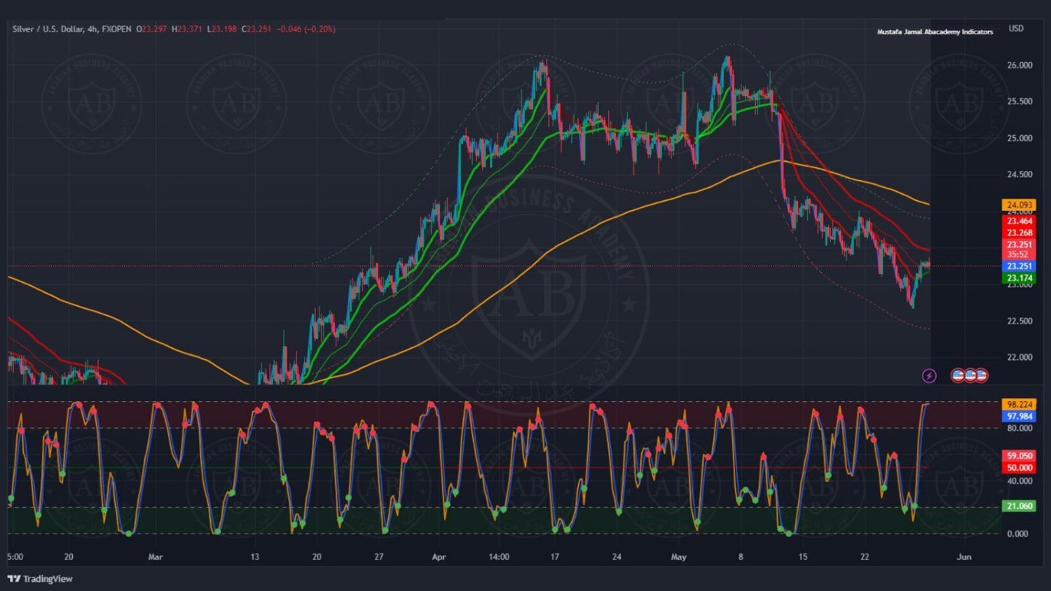
Task: Click the Jun date on time axis
Action: 964,557
